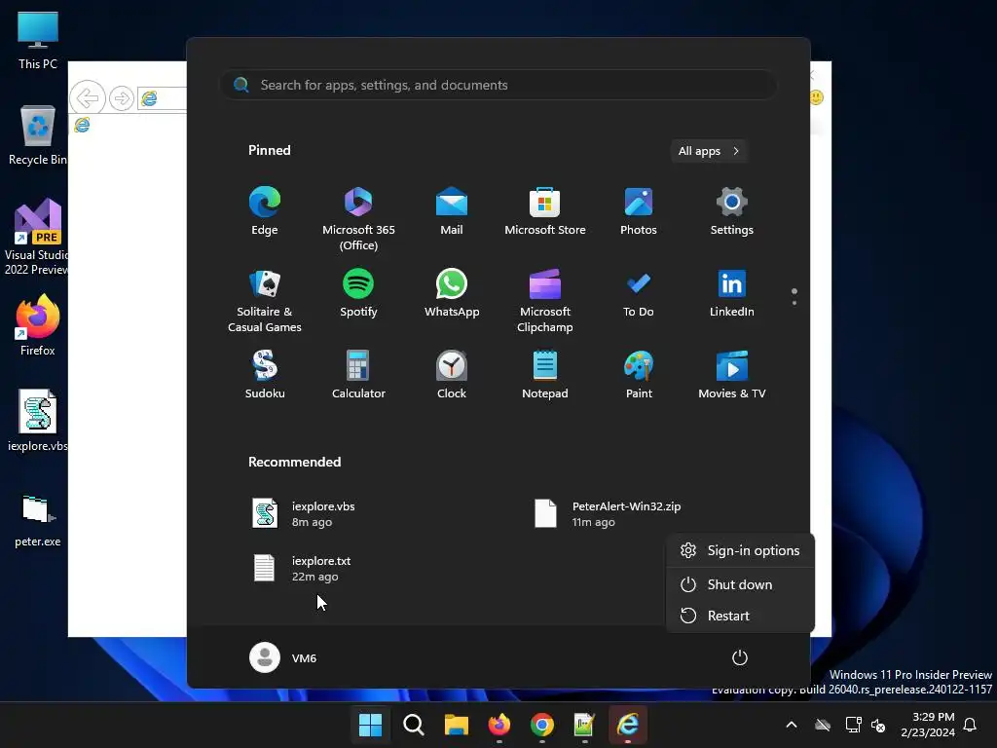997x748 pixels.
Task: Launch Movies & TV
Action: click(x=732, y=375)
